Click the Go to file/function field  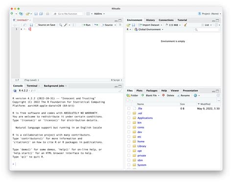click(68, 14)
